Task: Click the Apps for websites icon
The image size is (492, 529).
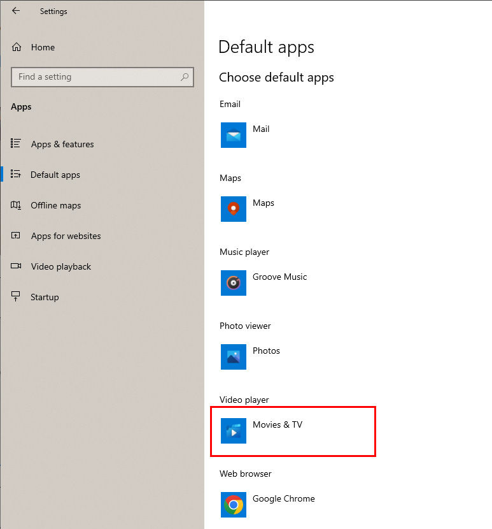Action: [16, 235]
